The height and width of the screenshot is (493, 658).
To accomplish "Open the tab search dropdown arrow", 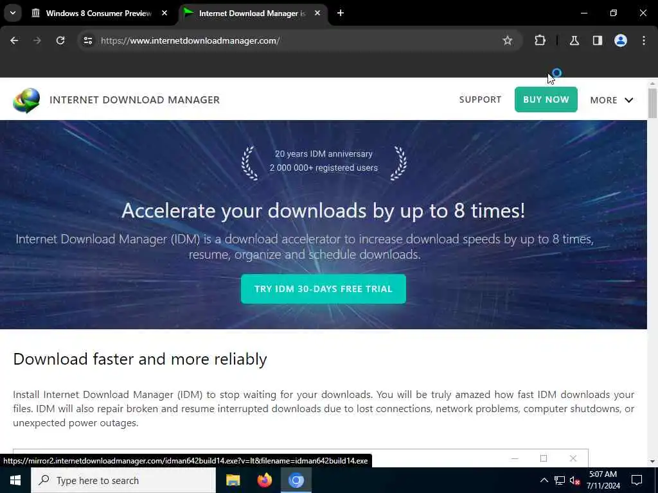I will pyautogui.click(x=13, y=13).
